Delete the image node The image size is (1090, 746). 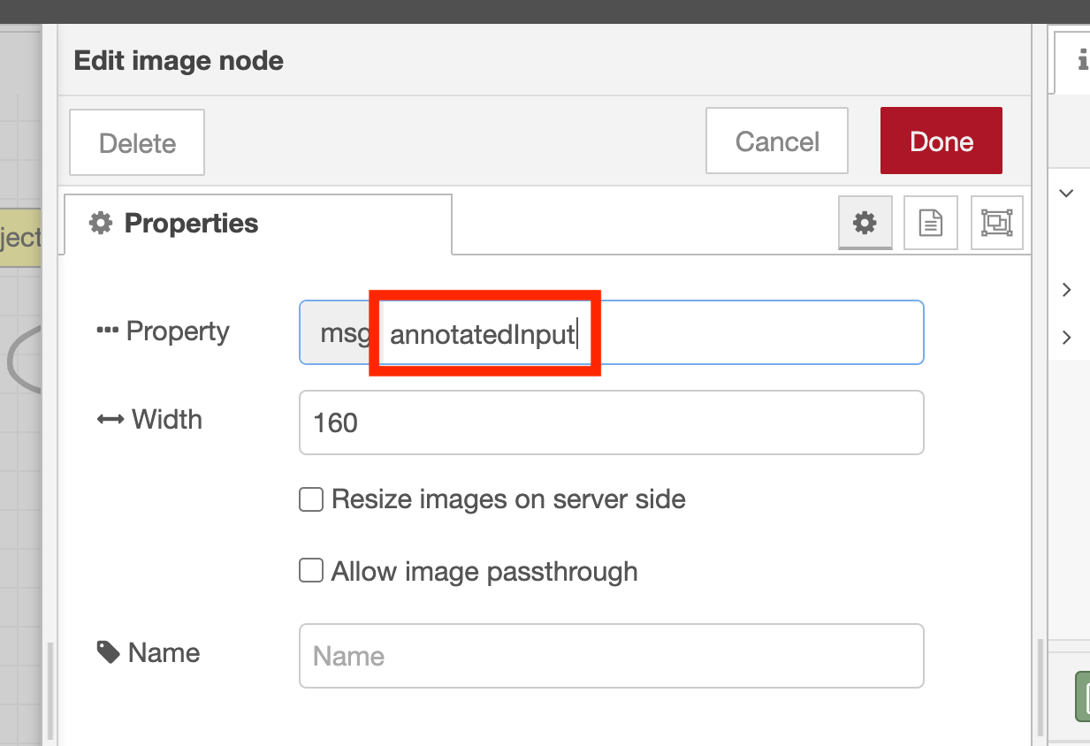click(137, 142)
